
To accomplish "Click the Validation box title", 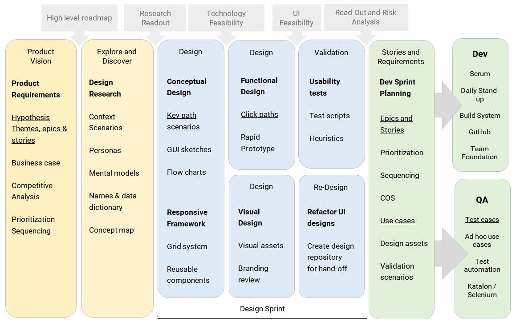I will pos(331,52).
